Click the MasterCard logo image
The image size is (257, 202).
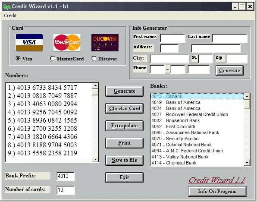click(67, 43)
